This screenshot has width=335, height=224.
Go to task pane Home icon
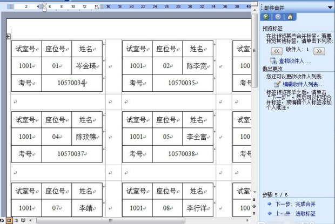point(290,17)
